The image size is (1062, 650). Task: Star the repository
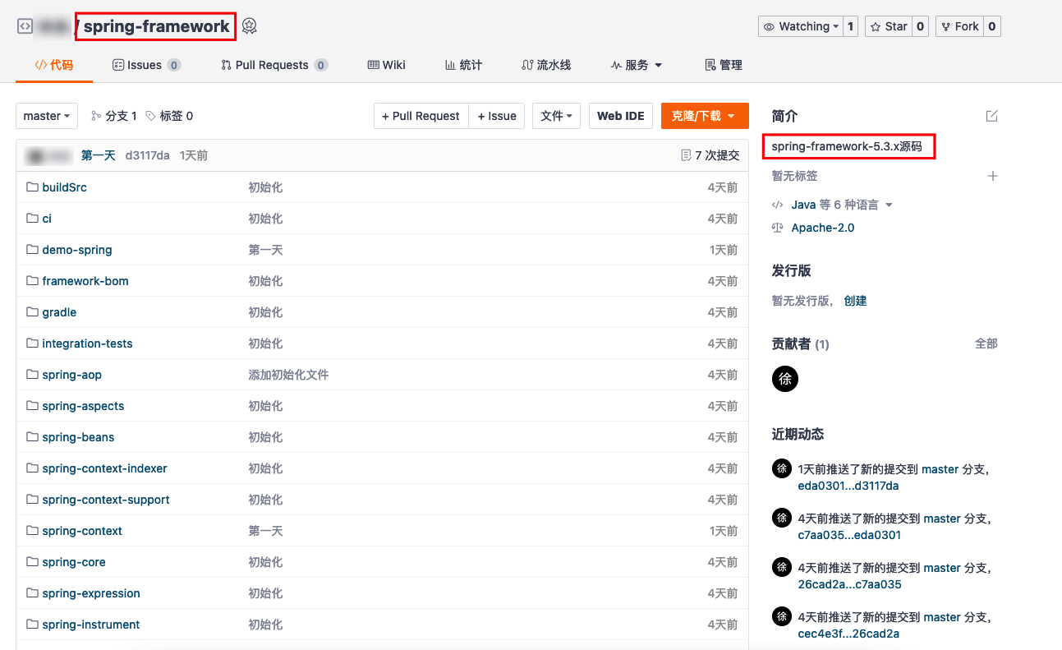889,26
